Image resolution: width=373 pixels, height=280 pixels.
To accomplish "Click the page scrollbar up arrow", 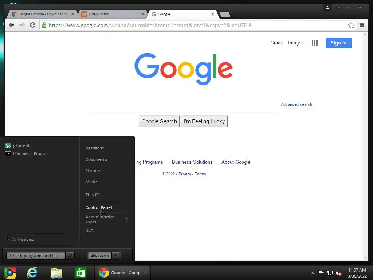I will coord(365,35).
